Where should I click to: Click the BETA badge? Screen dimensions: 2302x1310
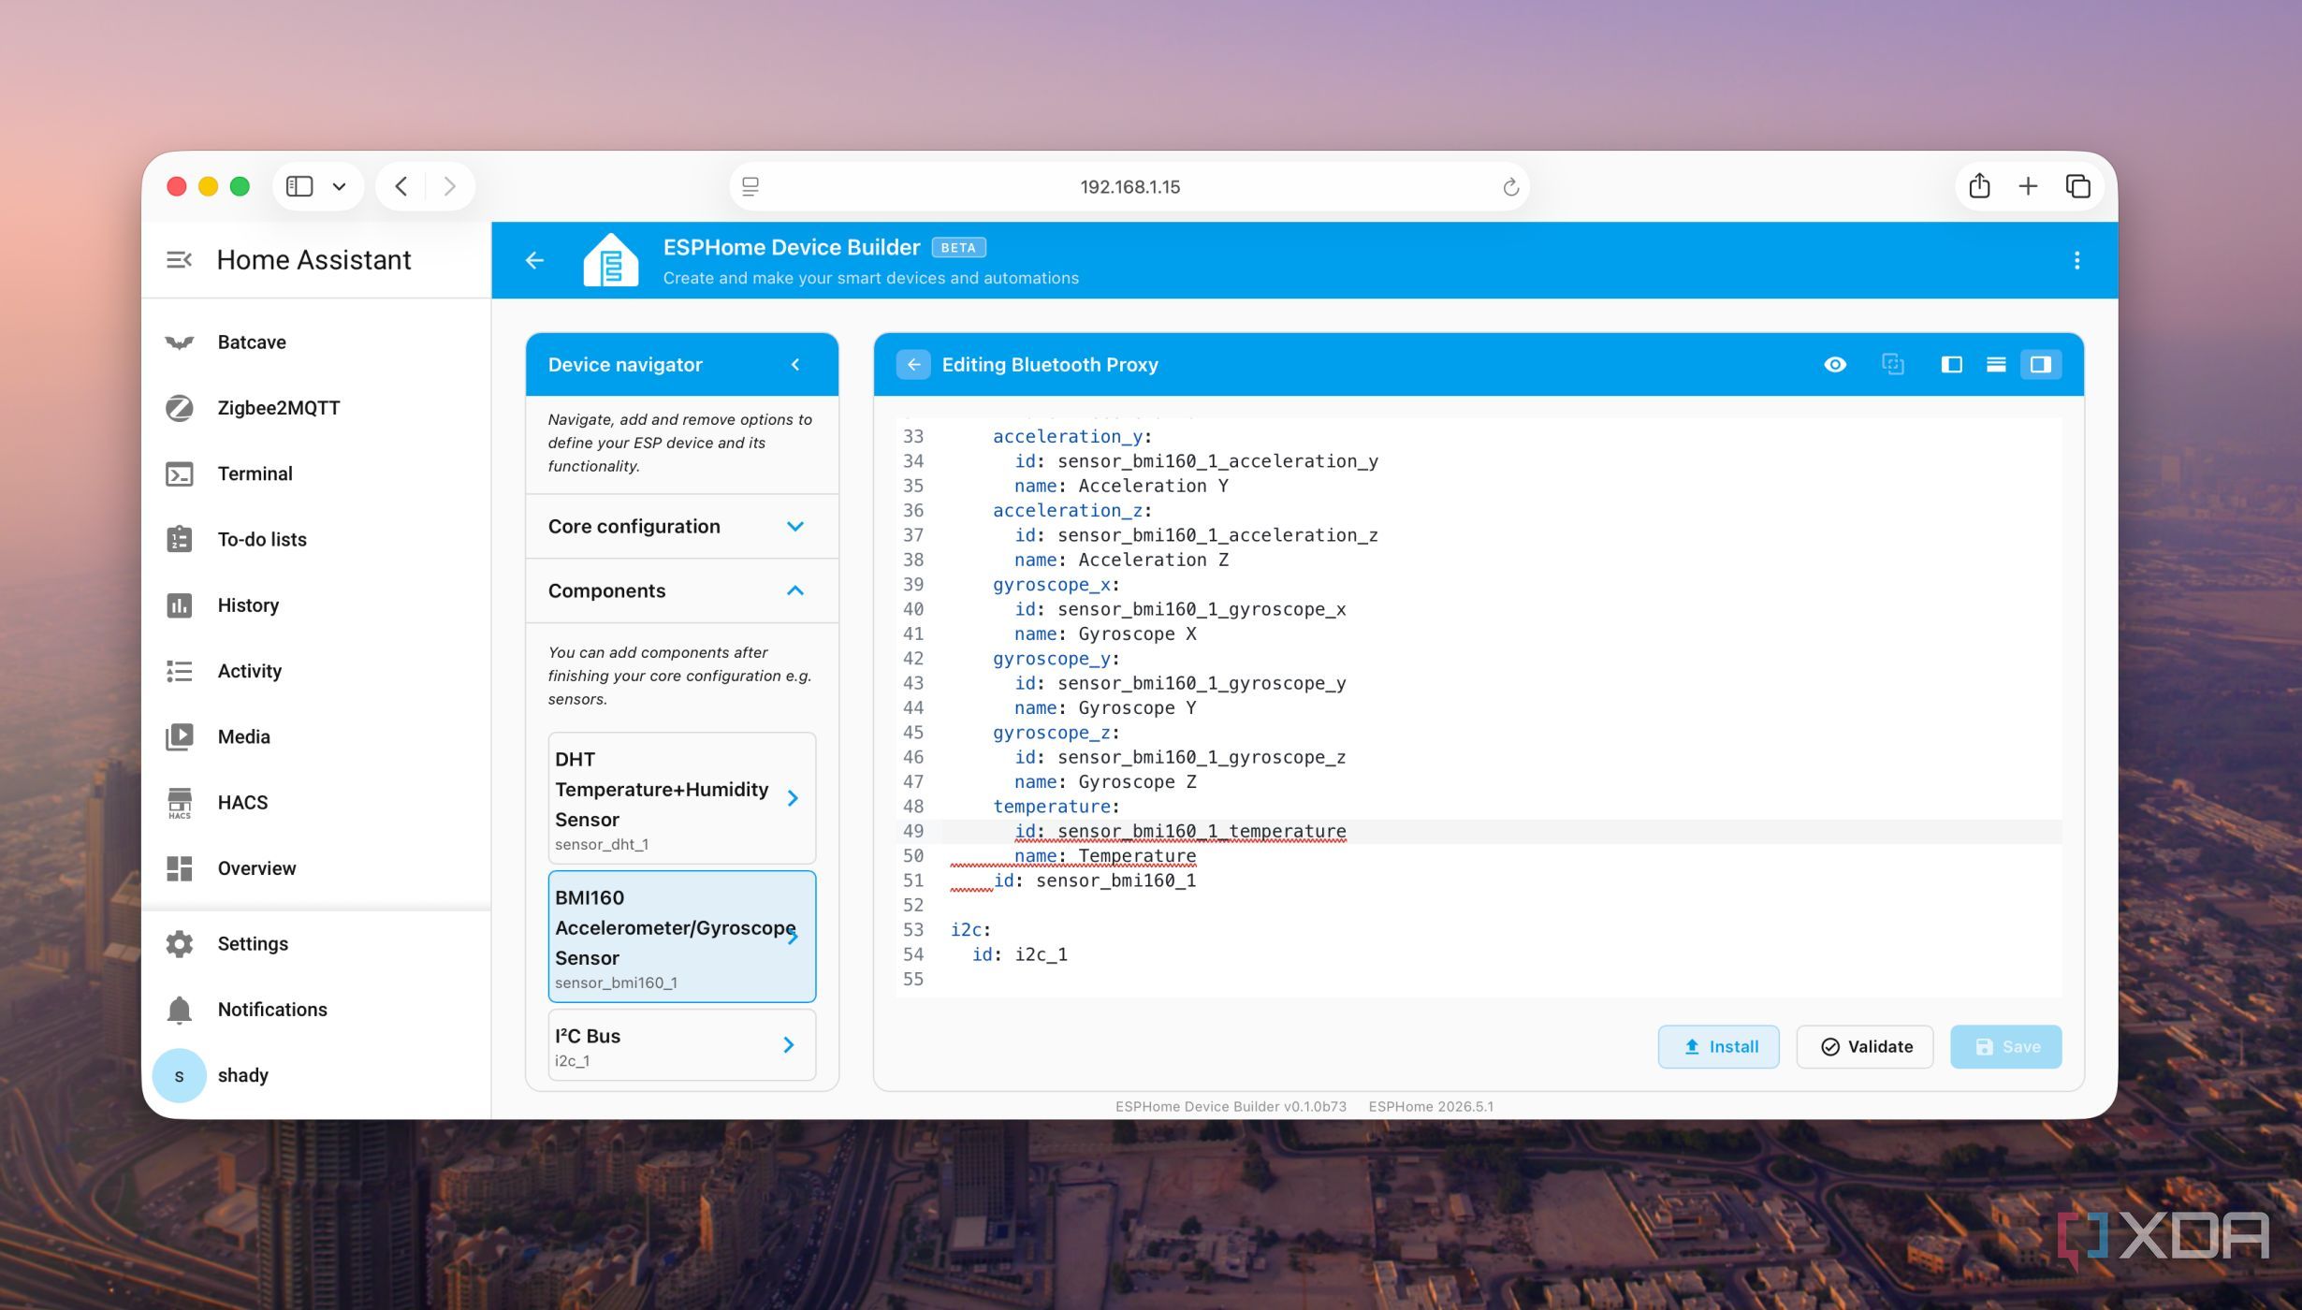[958, 248]
